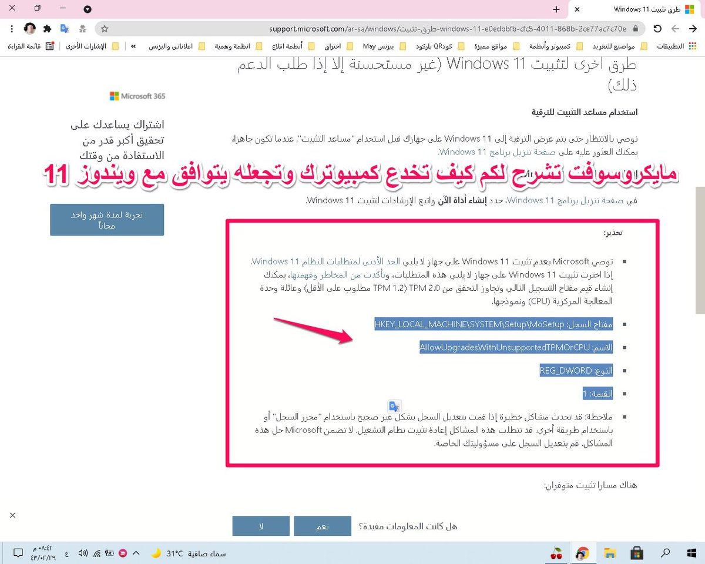Click the highlighted 'القيمة: 1' value text
The image size is (705, 564).
click(597, 393)
